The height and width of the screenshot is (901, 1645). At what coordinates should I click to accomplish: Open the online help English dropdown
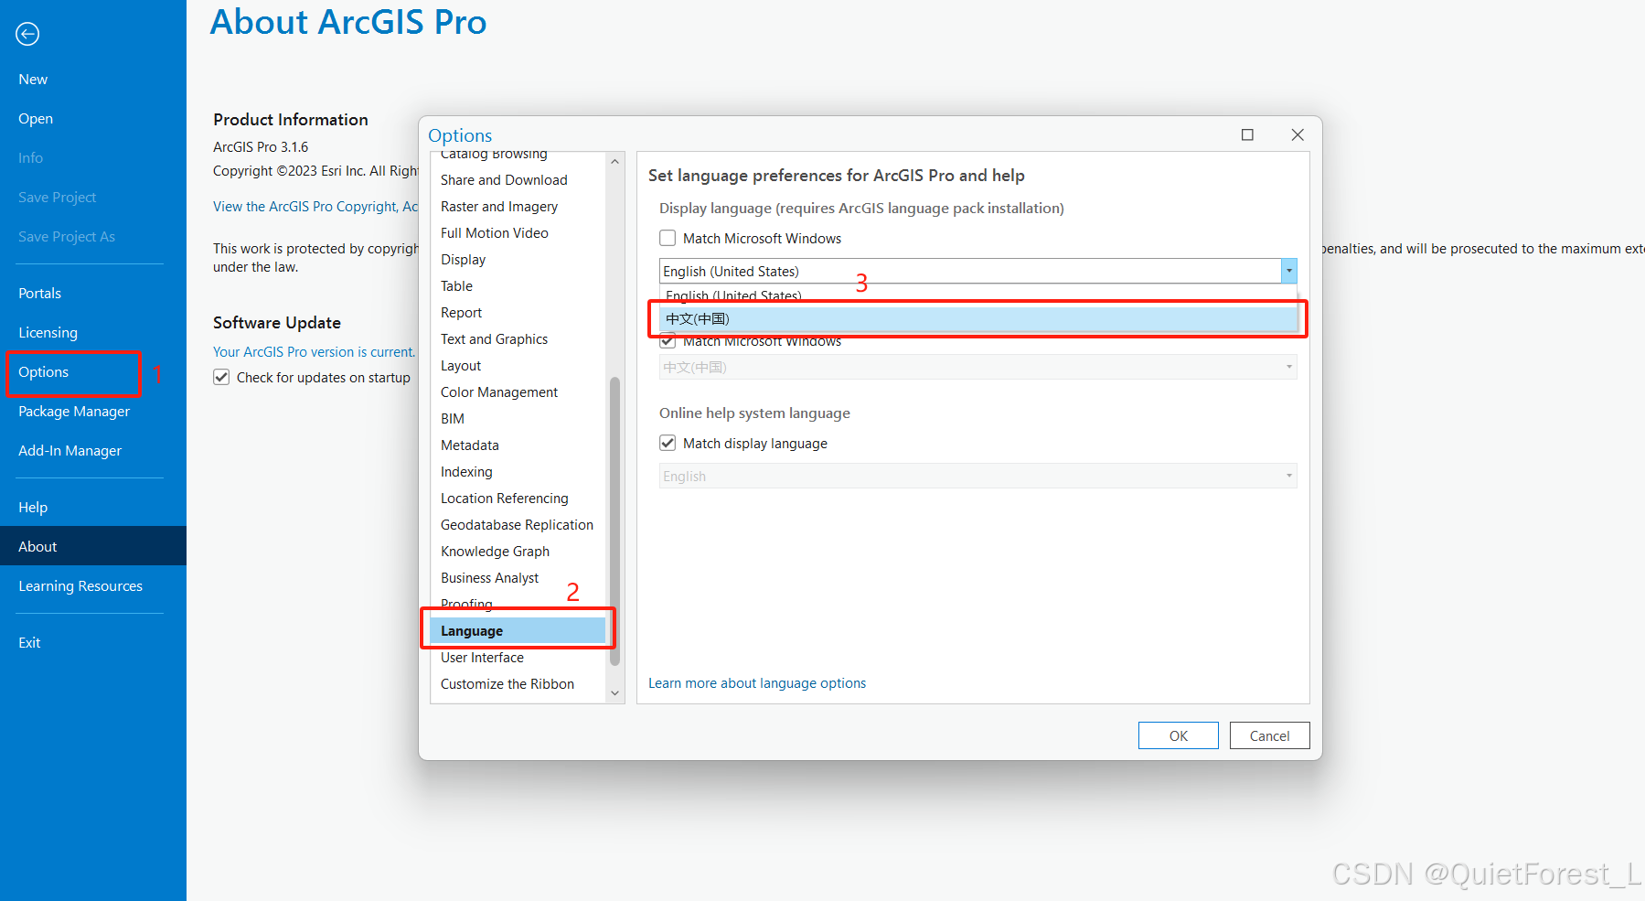tap(977, 476)
